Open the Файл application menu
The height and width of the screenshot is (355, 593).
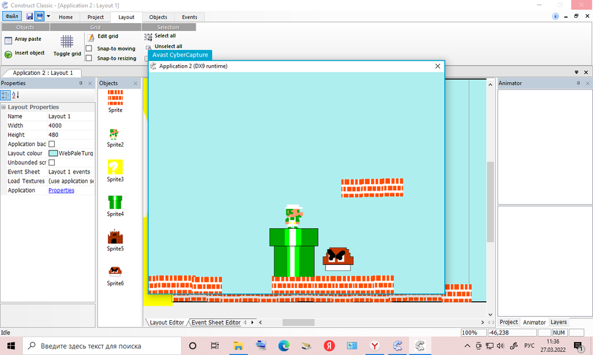[x=12, y=16]
